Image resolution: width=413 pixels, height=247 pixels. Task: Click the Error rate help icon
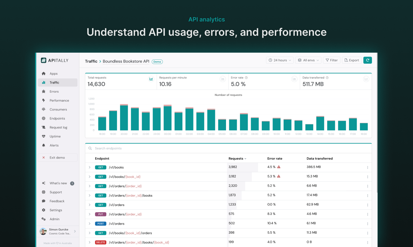pyautogui.click(x=246, y=78)
